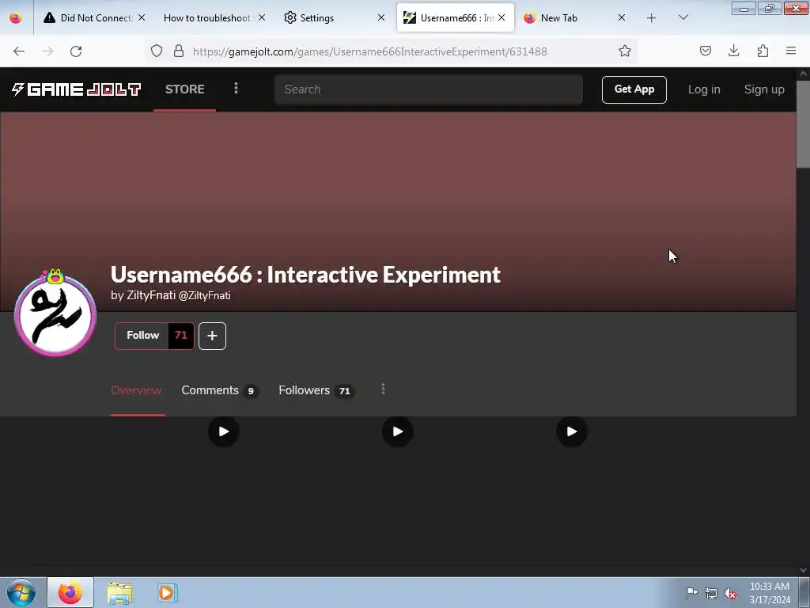This screenshot has width=810, height=608.
Task: Click the Action Center flag tray icon
Action: tap(691, 592)
